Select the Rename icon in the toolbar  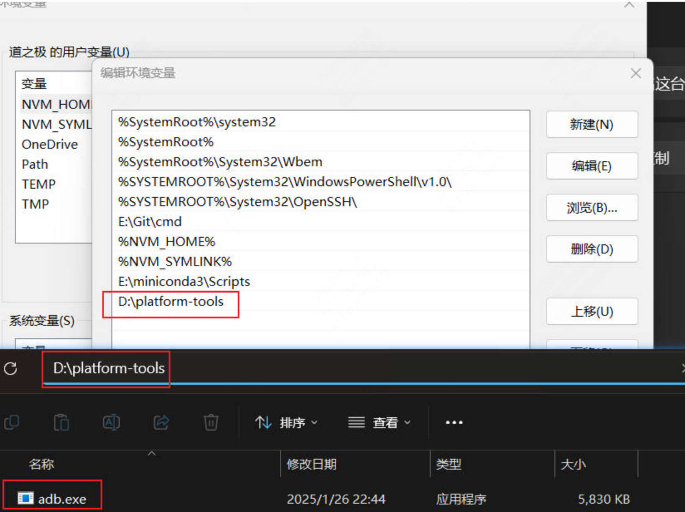tap(111, 422)
